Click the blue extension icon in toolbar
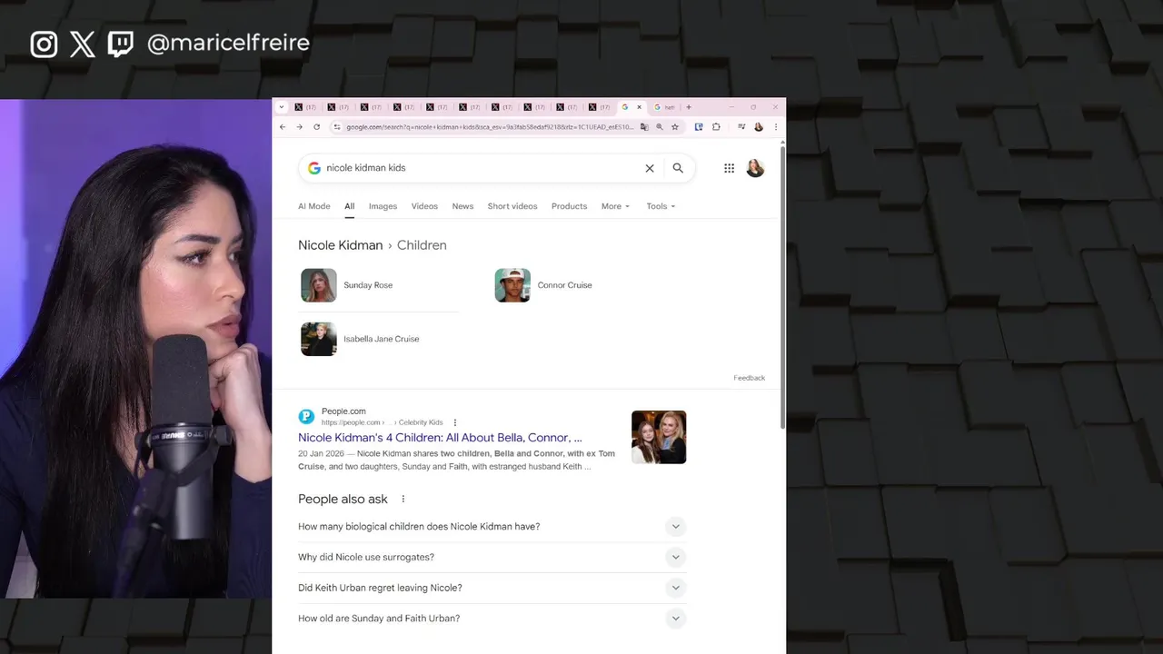Image resolution: width=1163 pixels, height=654 pixels. coord(699,127)
